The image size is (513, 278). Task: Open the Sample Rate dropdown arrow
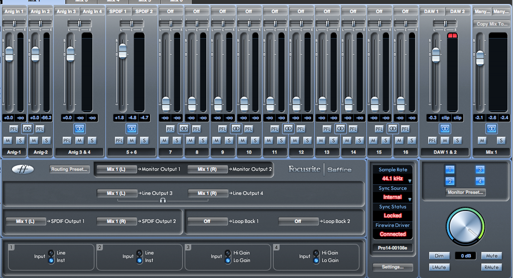[x=410, y=181]
